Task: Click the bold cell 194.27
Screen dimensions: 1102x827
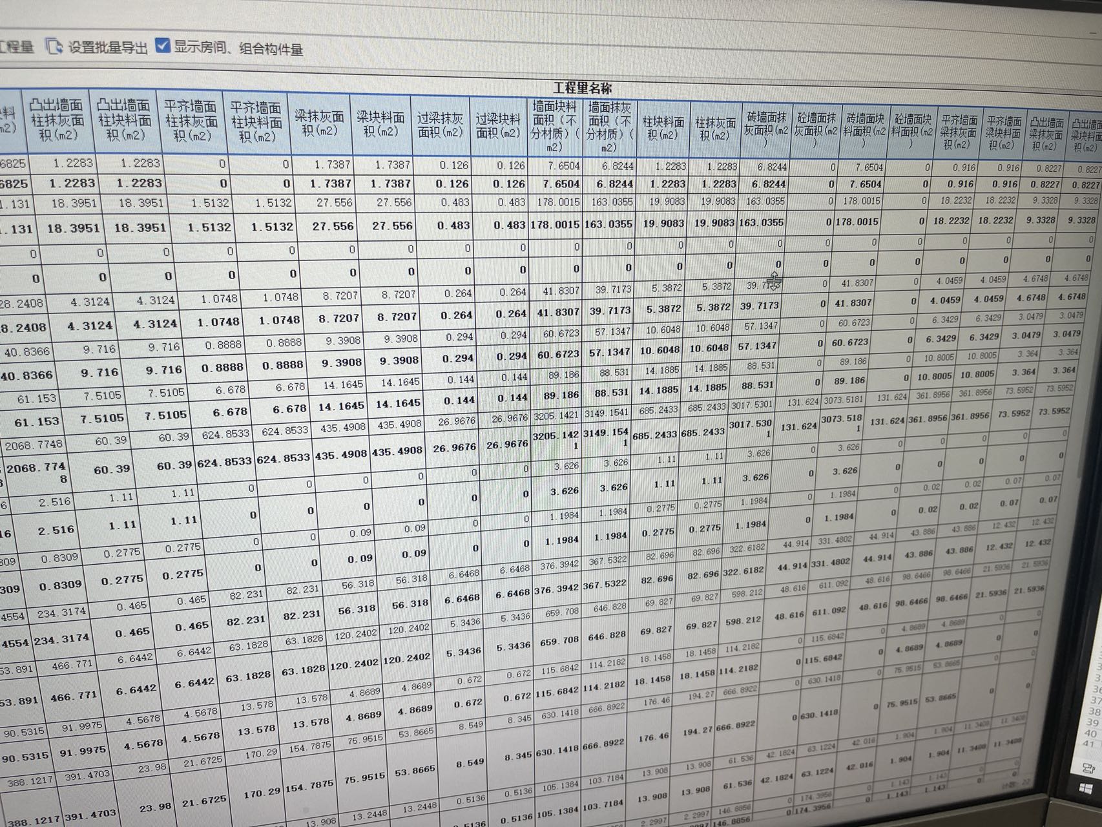Action: click(698, 731)
